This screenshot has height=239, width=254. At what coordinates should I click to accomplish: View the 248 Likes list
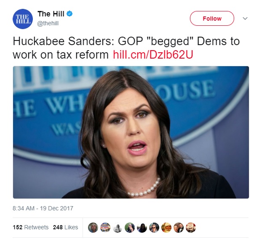(65, 227)
